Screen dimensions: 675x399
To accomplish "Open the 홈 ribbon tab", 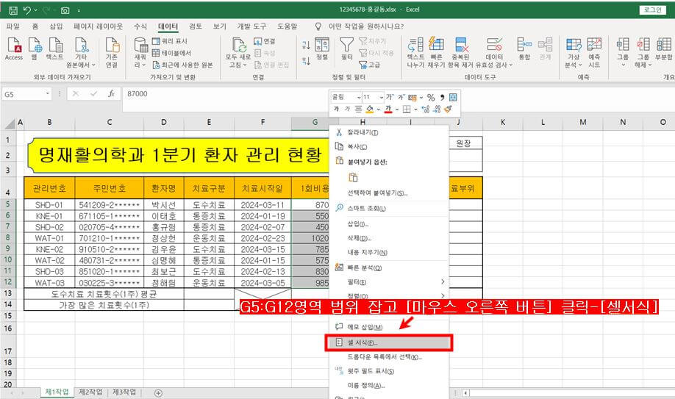I will 35,26.
